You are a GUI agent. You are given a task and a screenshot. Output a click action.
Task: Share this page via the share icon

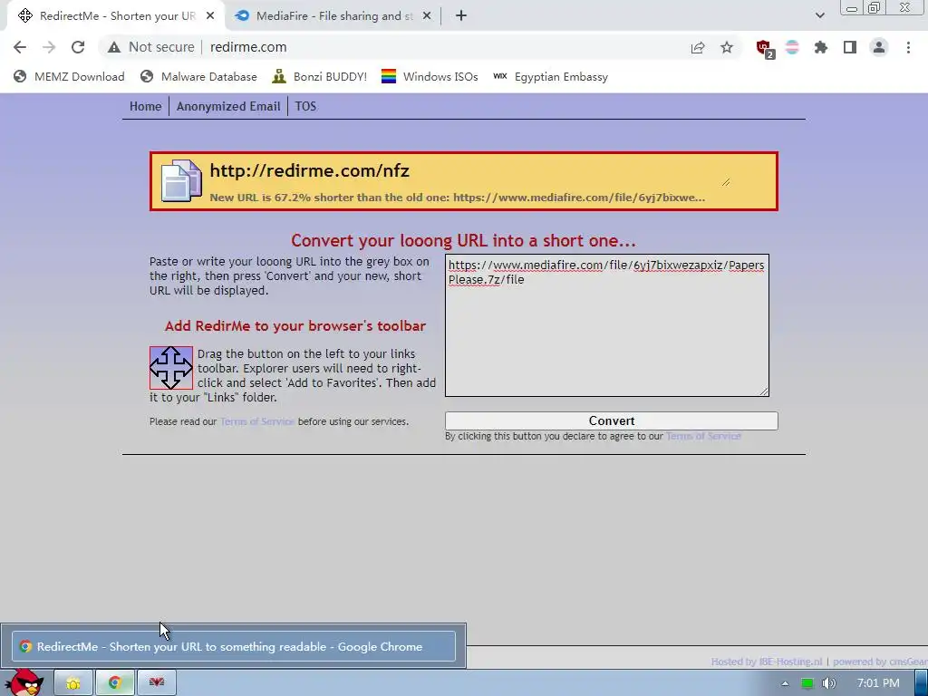click(698, 47)
